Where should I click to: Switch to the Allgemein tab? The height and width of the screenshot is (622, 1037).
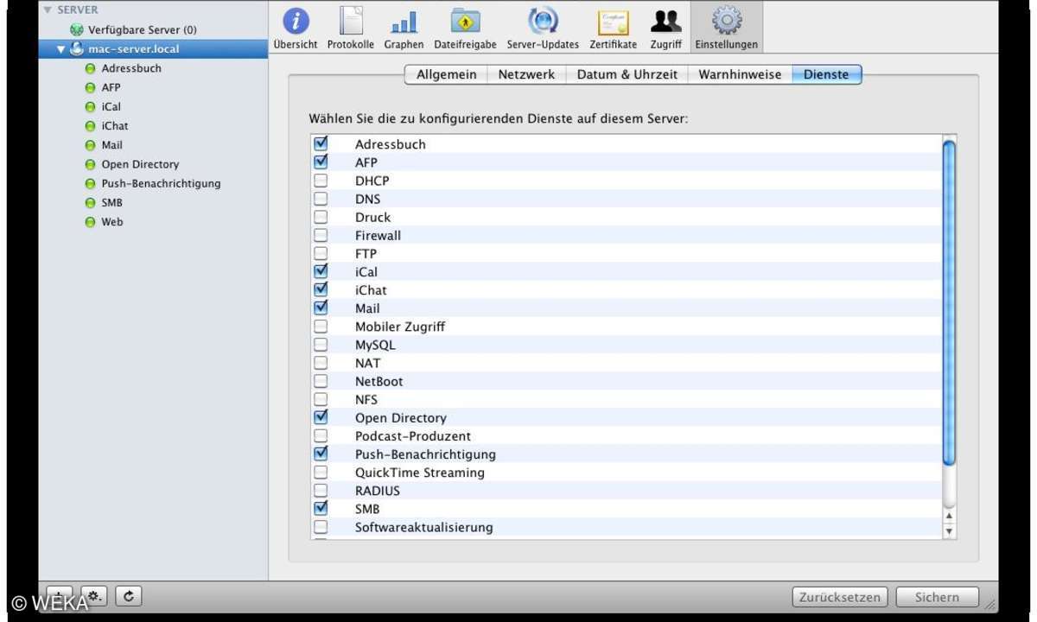tap(446, 74)
